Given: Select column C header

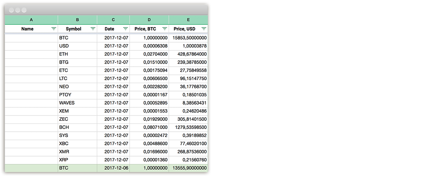Looking at the screenshot, I should coord(113,20).
